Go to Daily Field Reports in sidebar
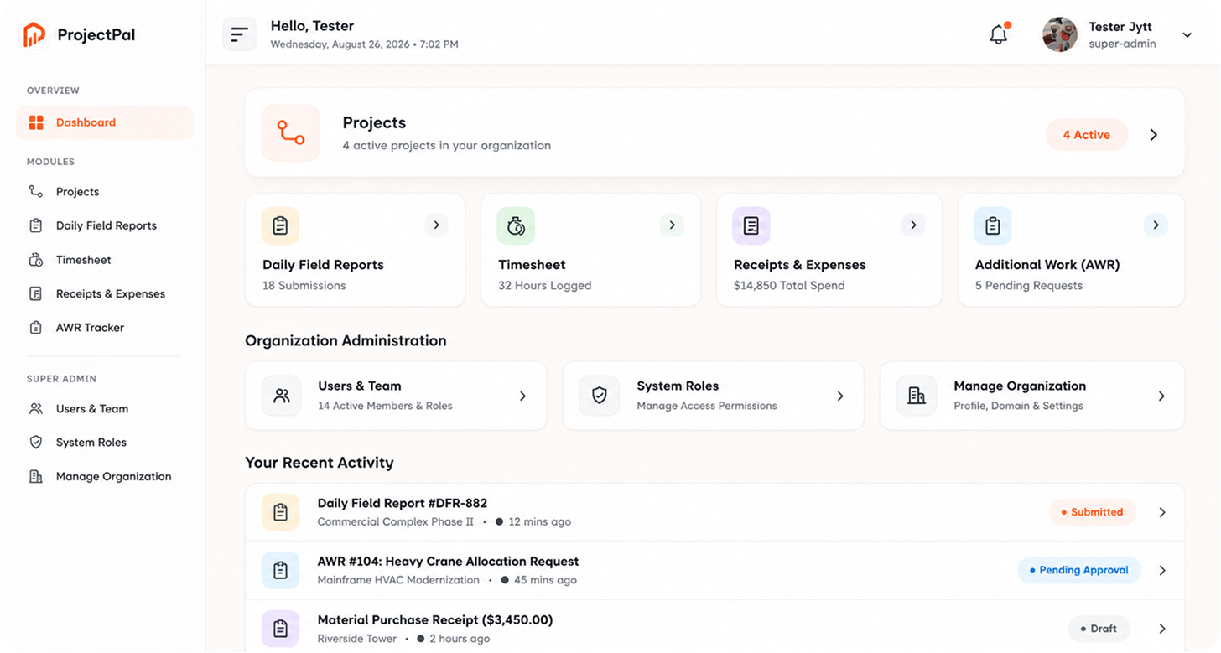 (105, 225)
